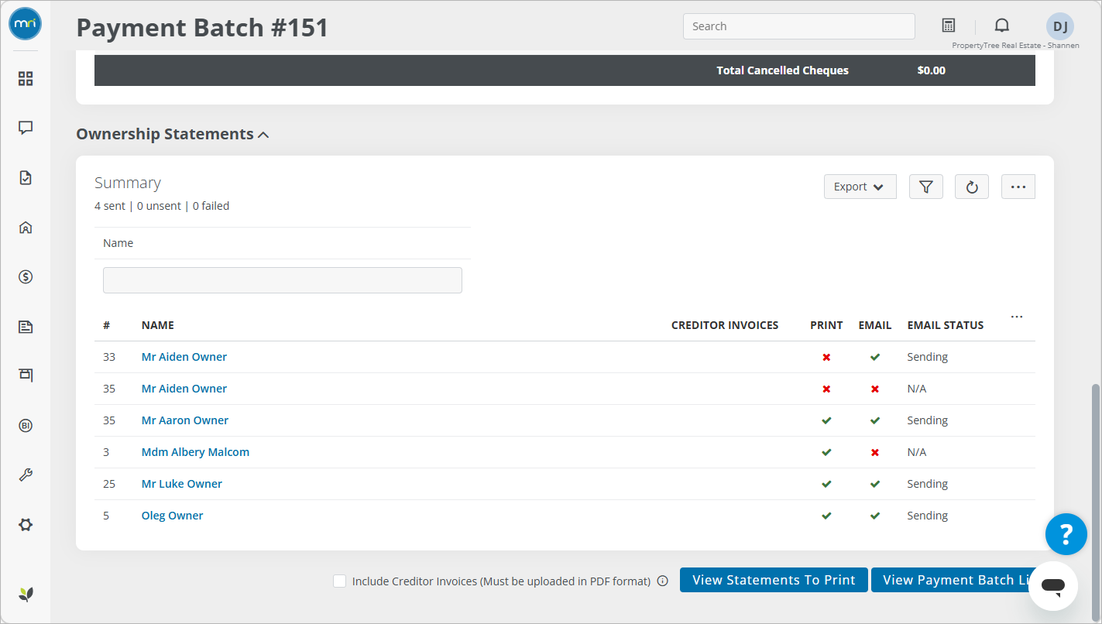
Task: Open the filter funnel button
Action: coord(925,187)
